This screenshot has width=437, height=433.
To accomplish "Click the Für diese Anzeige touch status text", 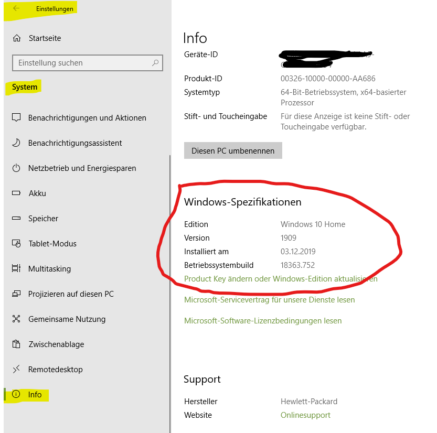I will click(x=345, y=122).
